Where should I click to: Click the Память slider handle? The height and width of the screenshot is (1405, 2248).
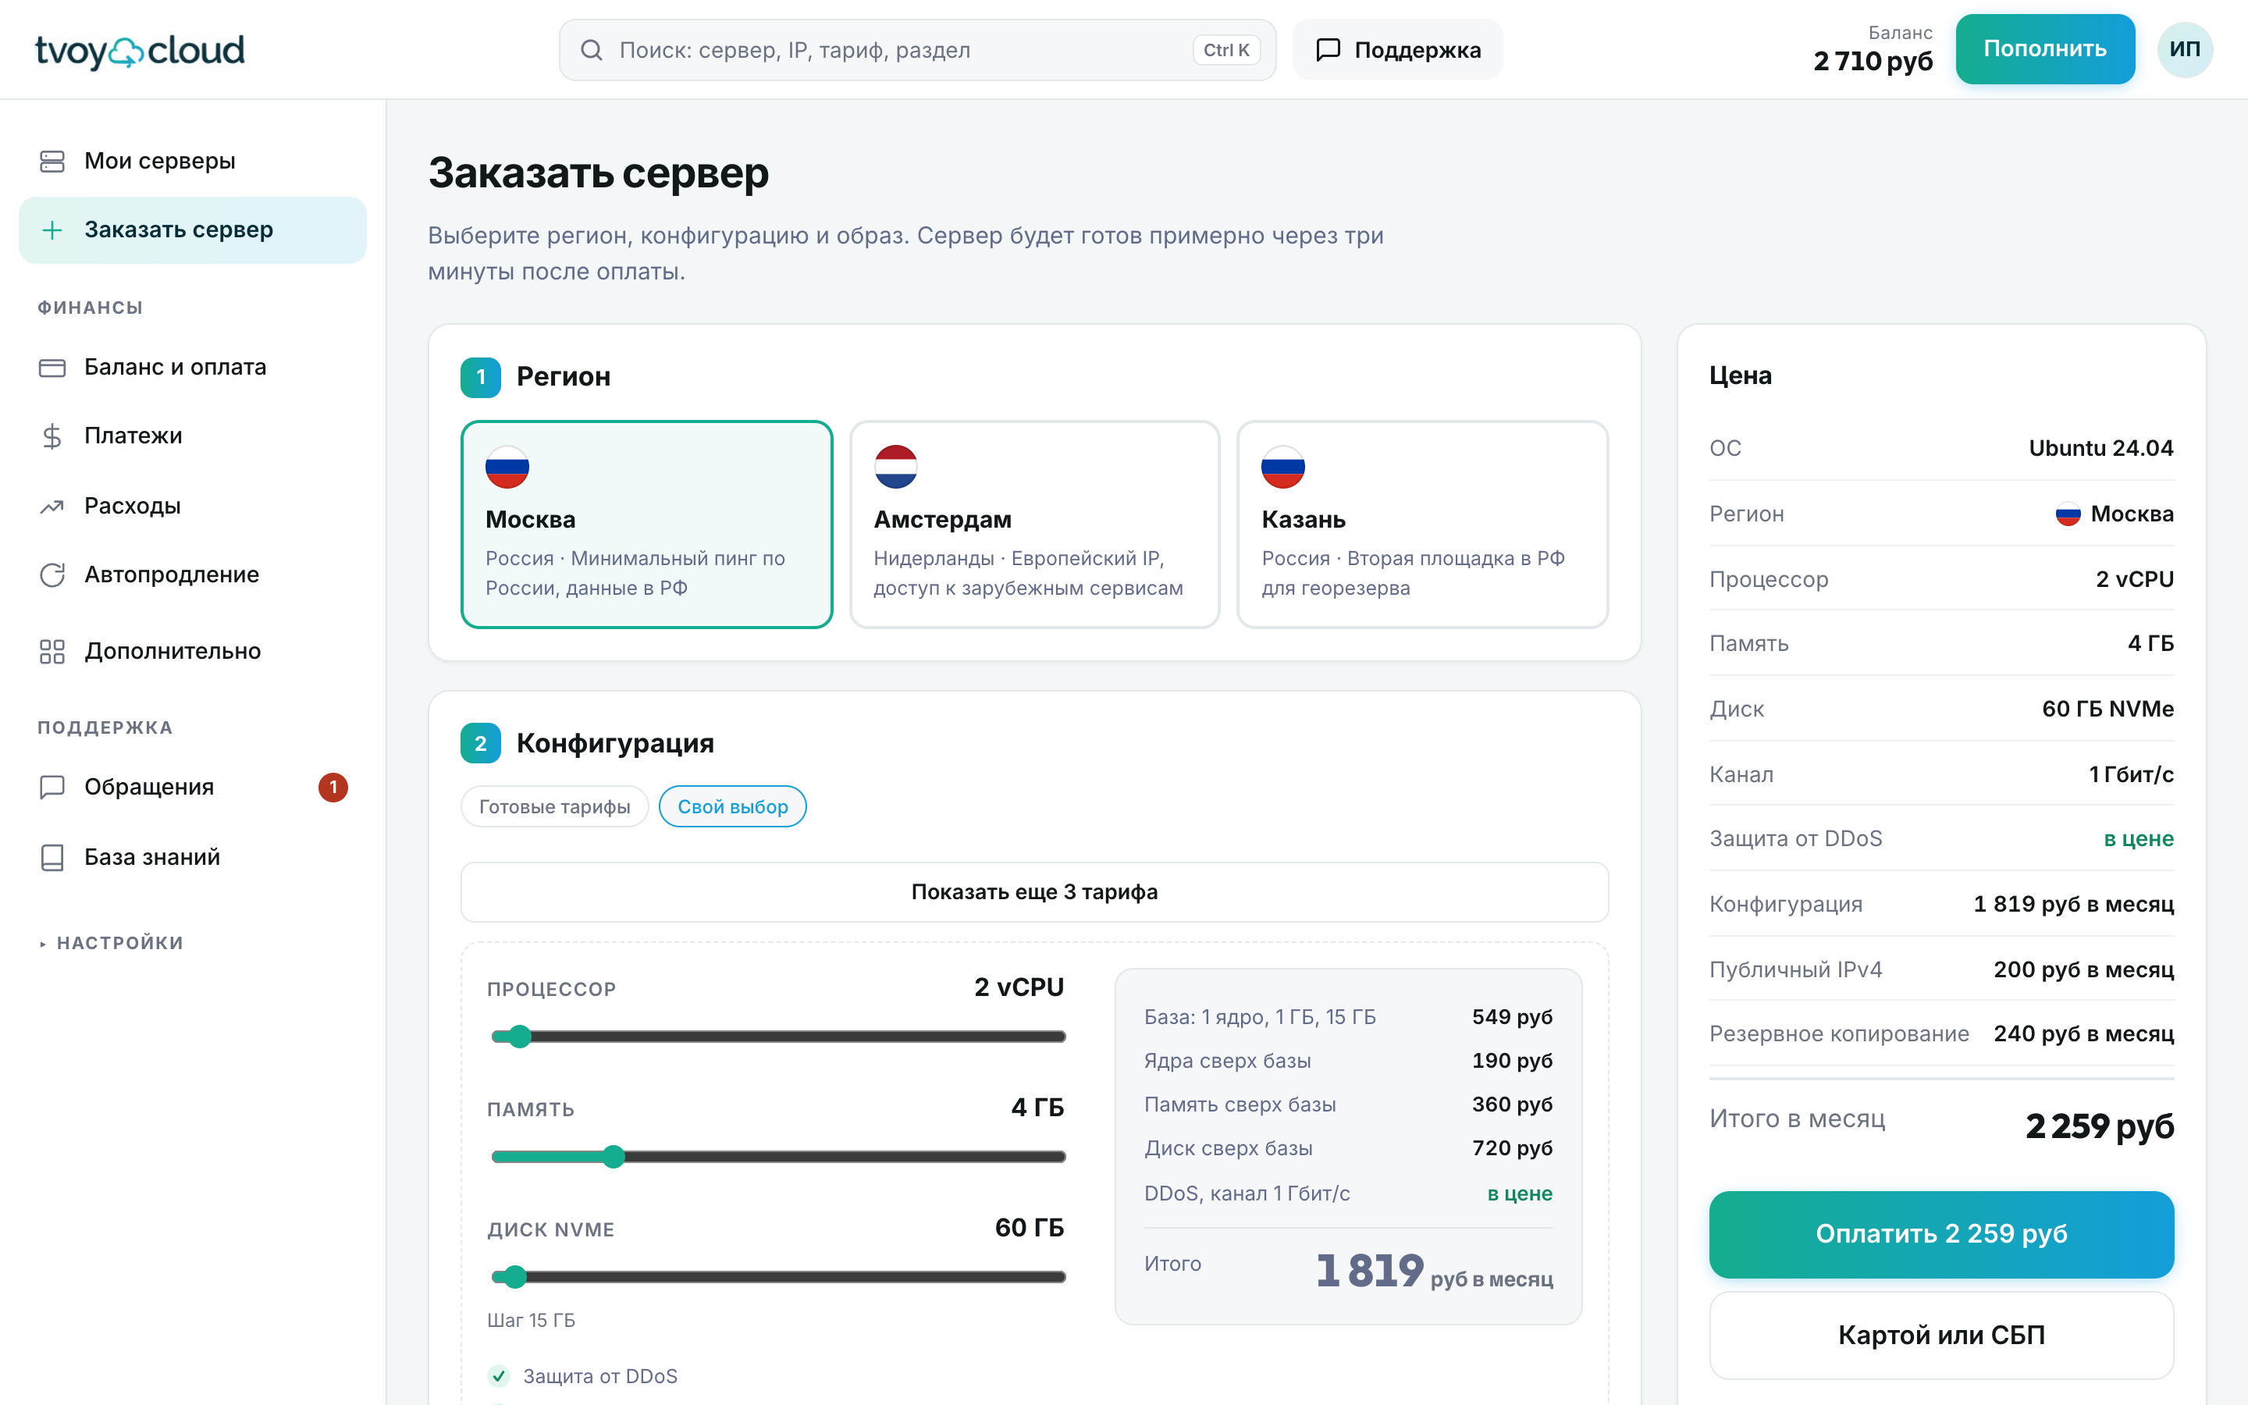point(613,1157)
